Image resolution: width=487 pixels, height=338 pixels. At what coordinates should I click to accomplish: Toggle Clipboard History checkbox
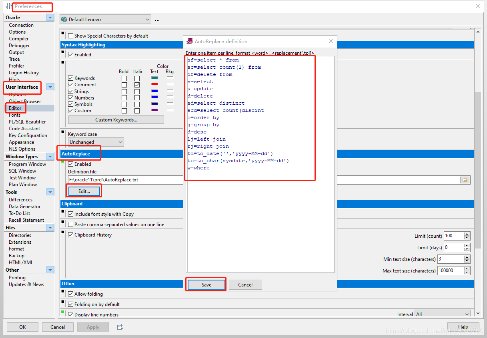(x=71, y=235)
